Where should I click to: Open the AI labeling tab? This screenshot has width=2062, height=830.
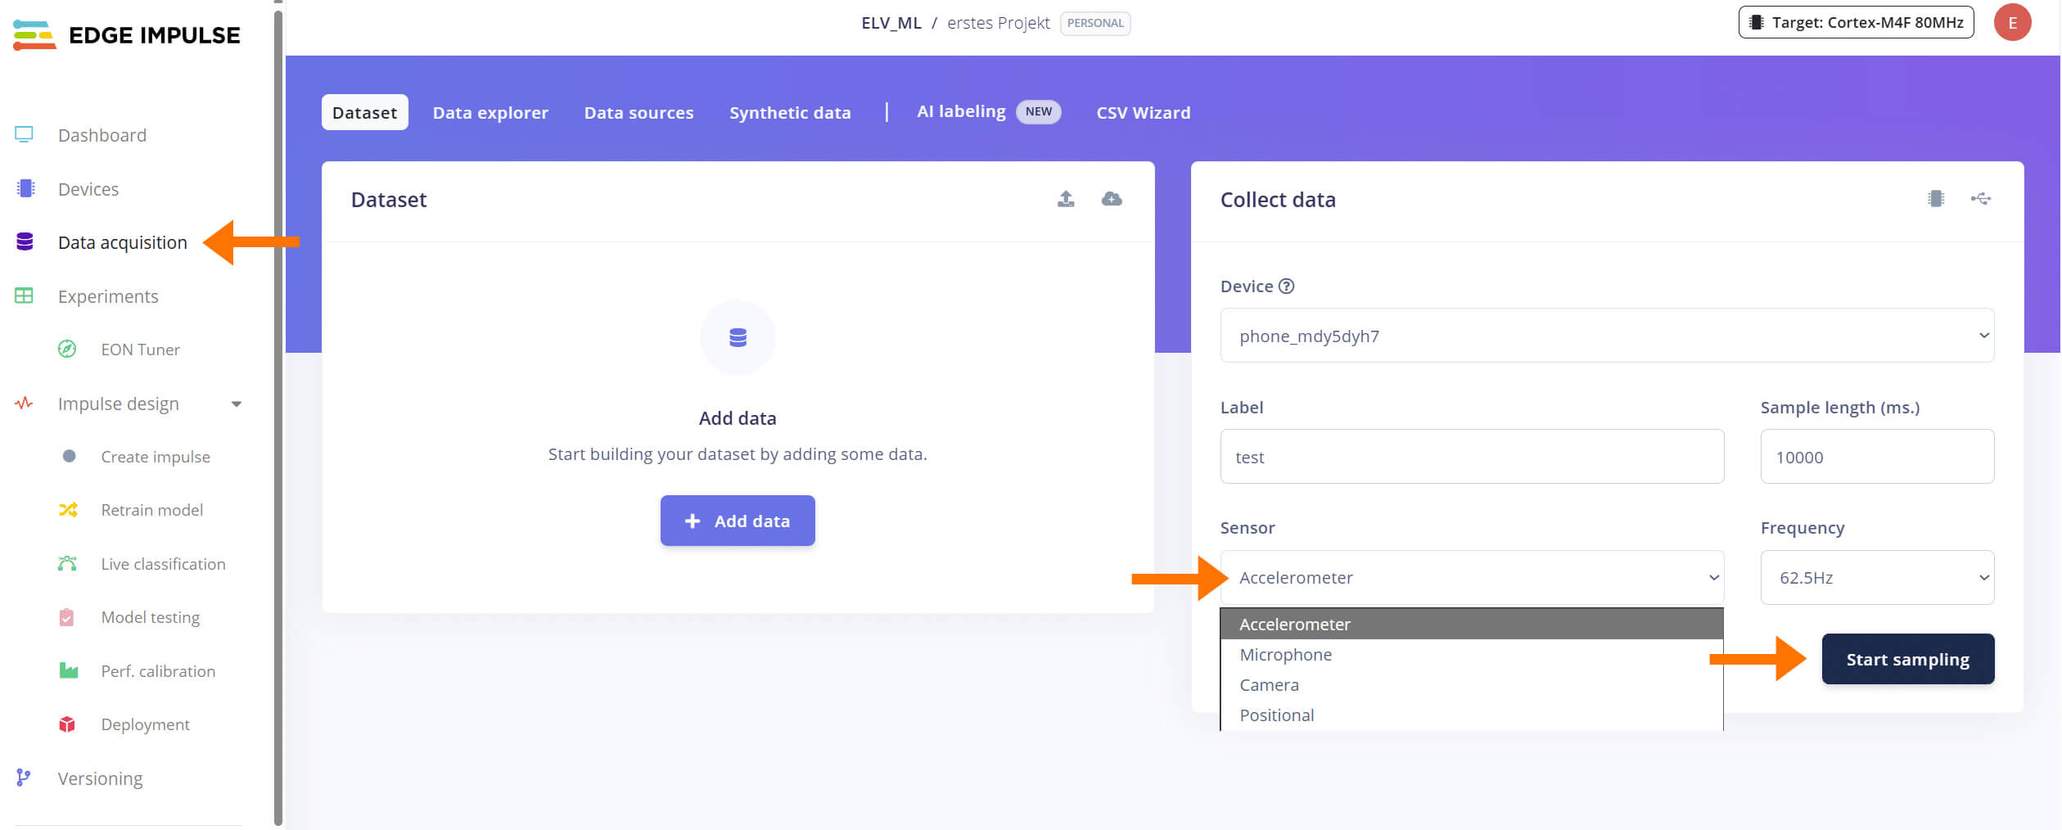[x=988, y=111]
